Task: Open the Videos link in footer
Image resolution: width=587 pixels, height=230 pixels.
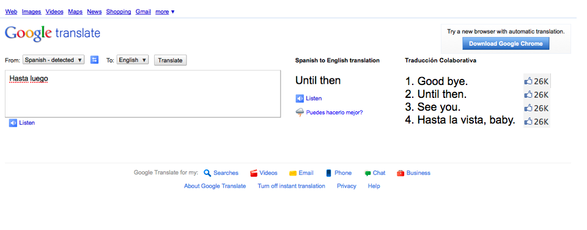Action: coord(268,173)
